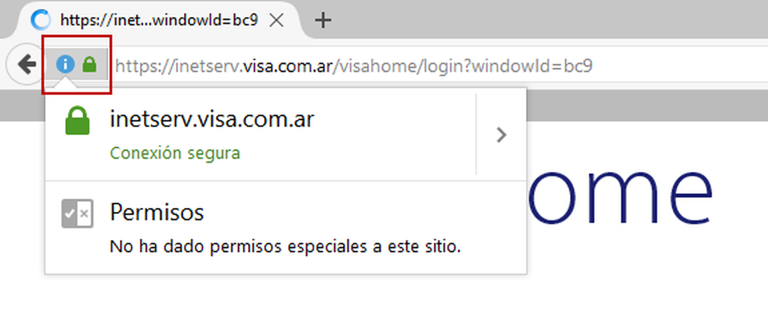Go back with the arrow button
Image resolution: width=768 pixels, height=311 pixels.
pyautogui.click(x=25, y=64)
